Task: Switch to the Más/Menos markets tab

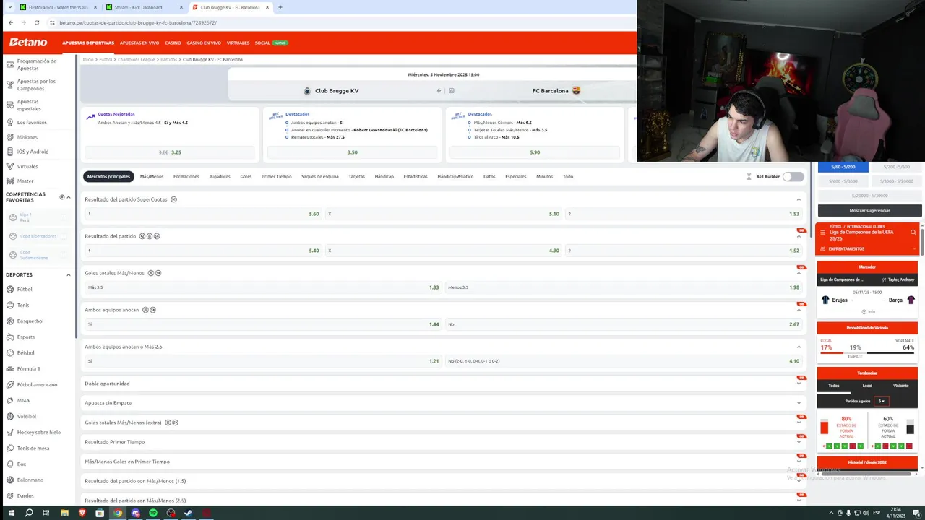Action: [x=152, y=176]
